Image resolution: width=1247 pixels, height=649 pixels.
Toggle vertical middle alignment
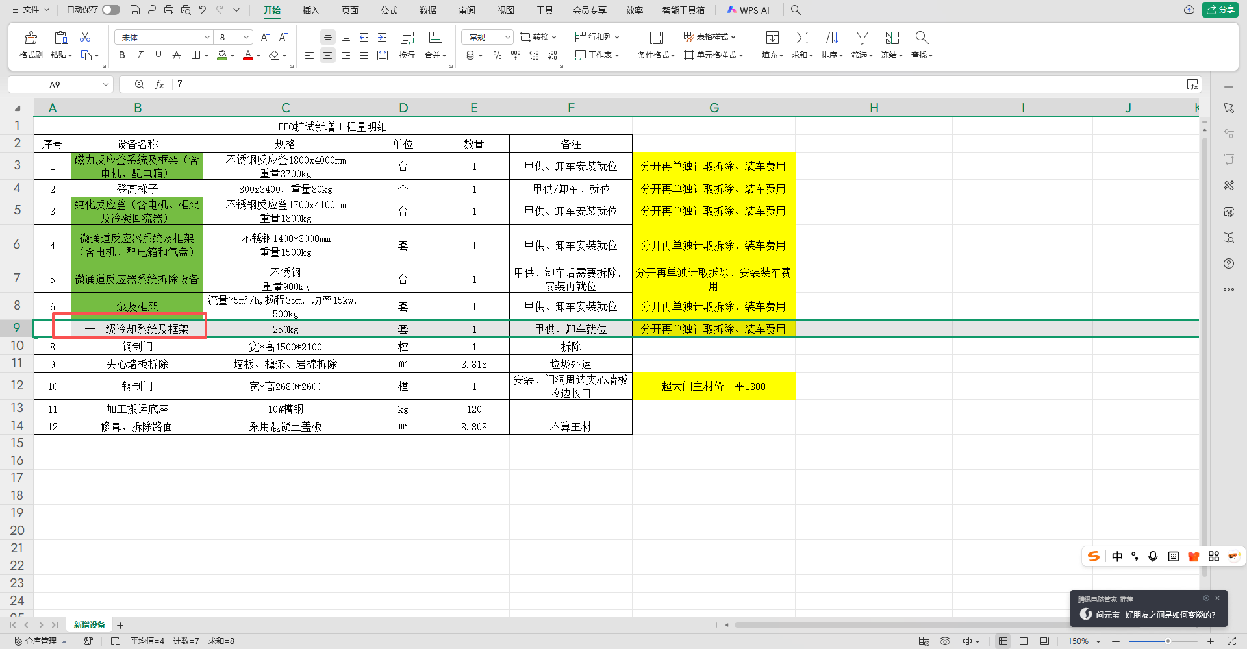(x=328, y=37)
